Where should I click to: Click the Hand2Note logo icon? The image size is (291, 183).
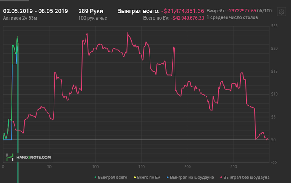[10, 157]
